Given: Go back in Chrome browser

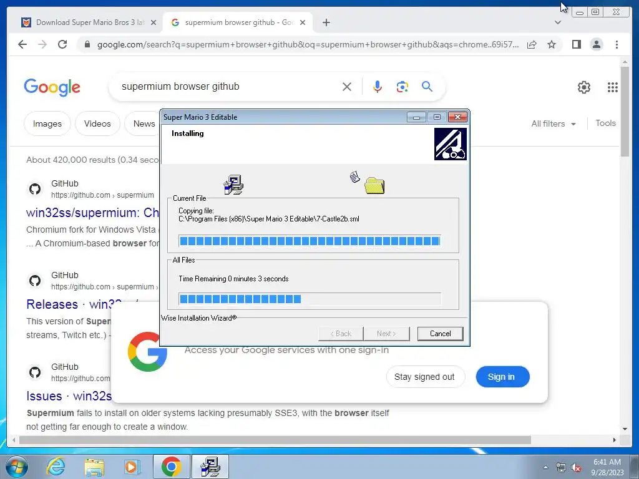Looking at the screenshot, I should pyautogui.click(x=22, y=44).
